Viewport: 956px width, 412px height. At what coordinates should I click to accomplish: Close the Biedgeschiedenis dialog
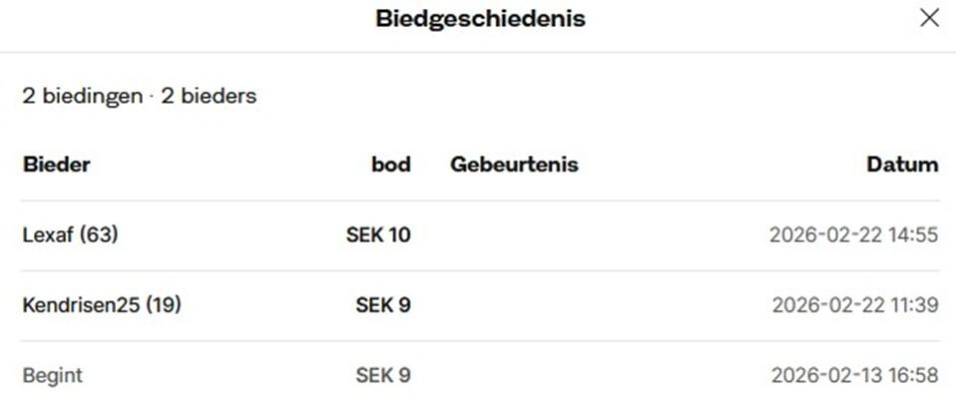click(929, 18)
